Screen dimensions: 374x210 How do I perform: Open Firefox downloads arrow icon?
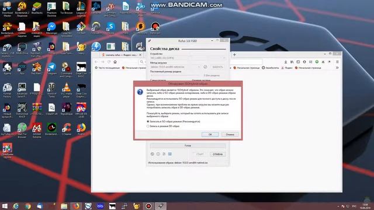pyautogui.click(x=286, y=62)
